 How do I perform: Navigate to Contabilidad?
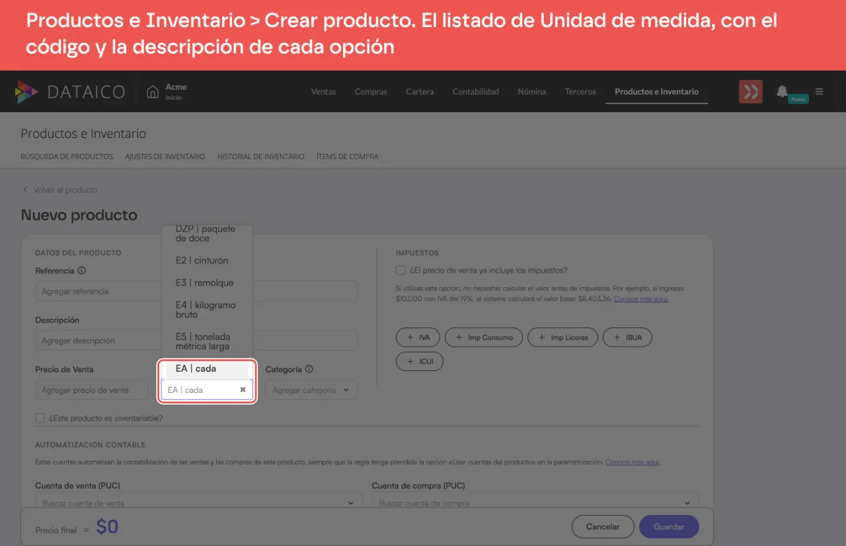[475, 92]
